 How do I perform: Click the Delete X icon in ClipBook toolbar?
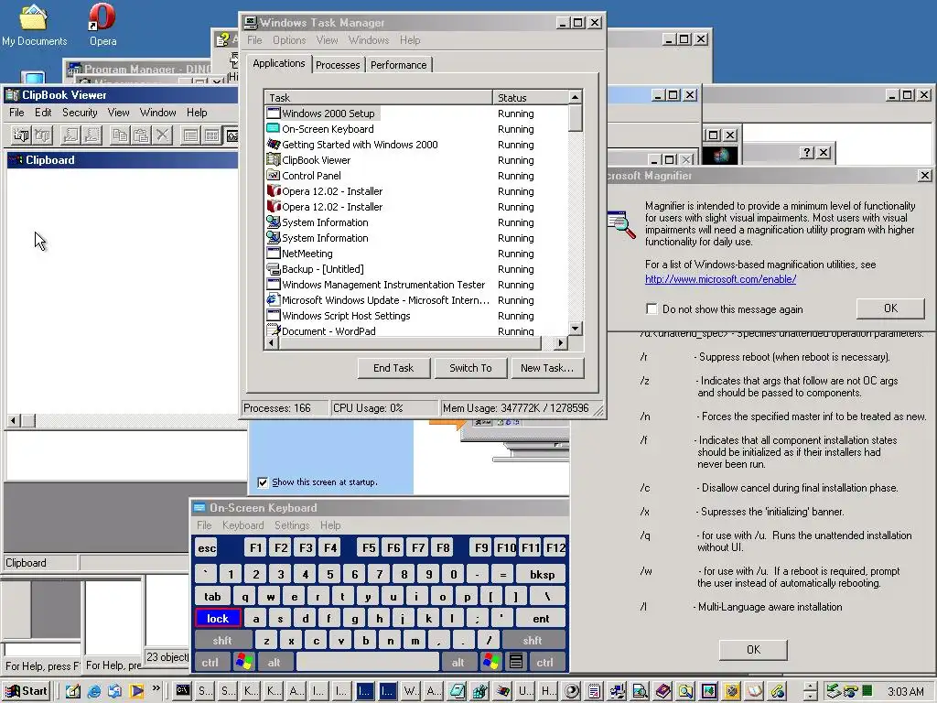162,135
